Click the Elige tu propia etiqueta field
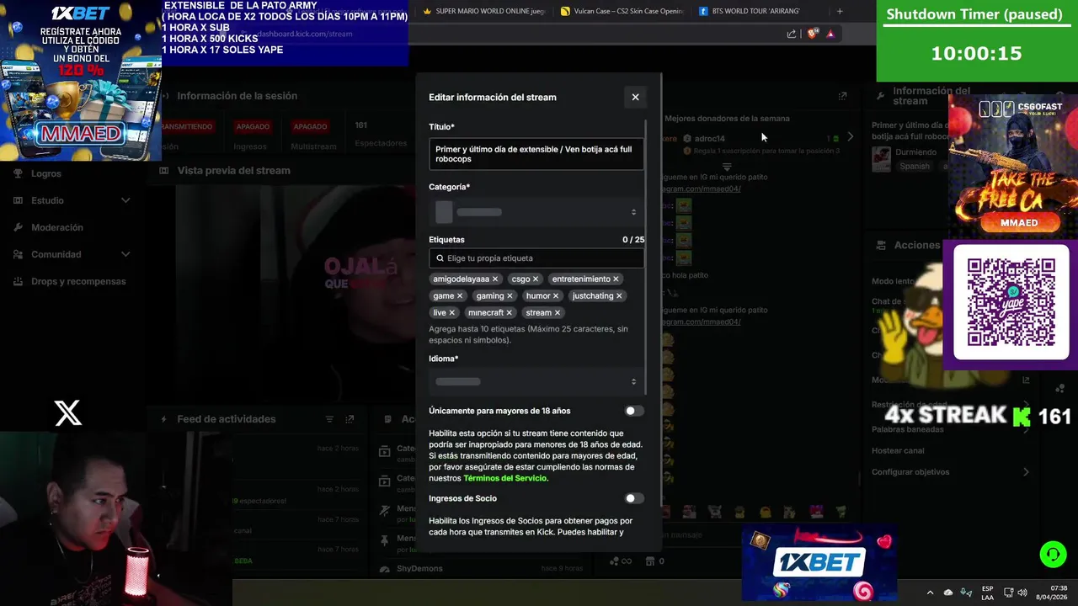The width and height of the screenshot is (1078, 606). [536, 258]
